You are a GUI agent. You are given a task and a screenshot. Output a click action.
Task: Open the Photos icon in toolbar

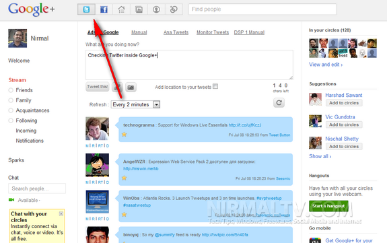coord(139,9)
